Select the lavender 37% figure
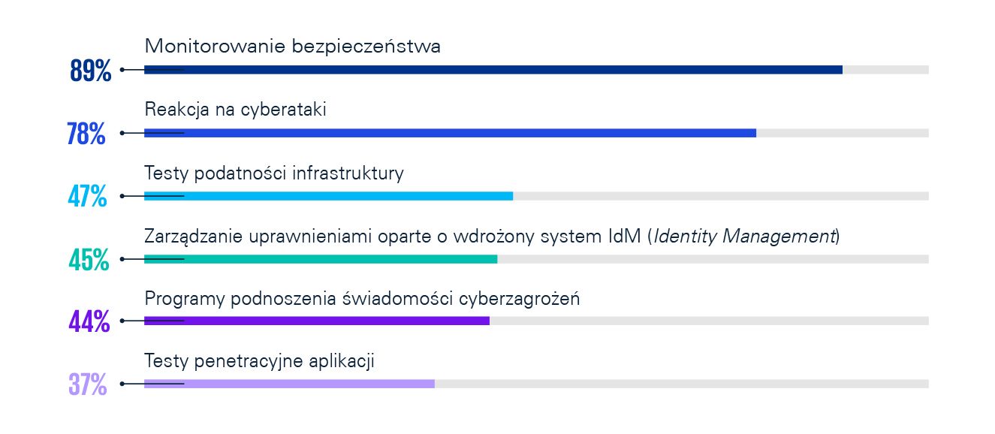Image resolution: width=995 pixels, height=434 pixels. click(87, 385)
